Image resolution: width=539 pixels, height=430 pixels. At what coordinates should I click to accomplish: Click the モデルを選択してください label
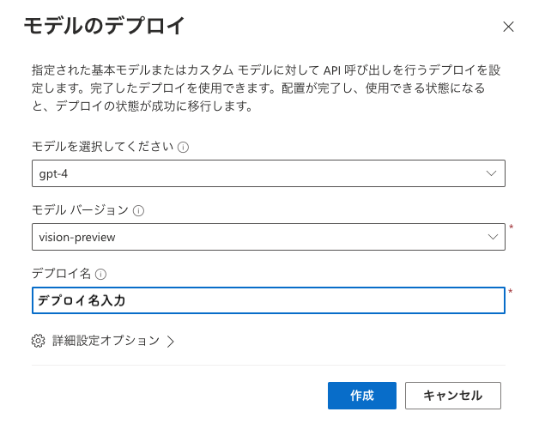pos(103,147)
